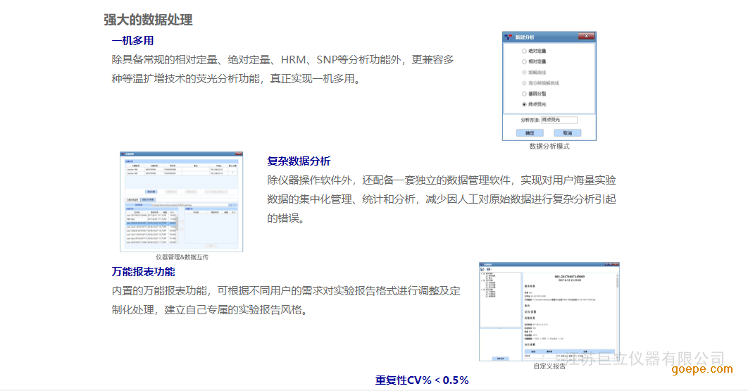
Task: Click the 分析方法 text field
Action: coord(559,120)
